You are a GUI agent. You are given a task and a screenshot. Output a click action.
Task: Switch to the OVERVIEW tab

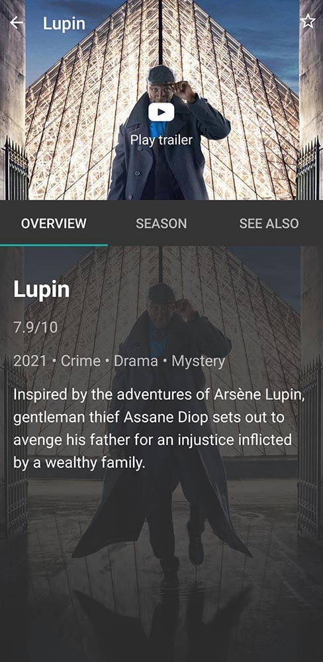[54, 223]
